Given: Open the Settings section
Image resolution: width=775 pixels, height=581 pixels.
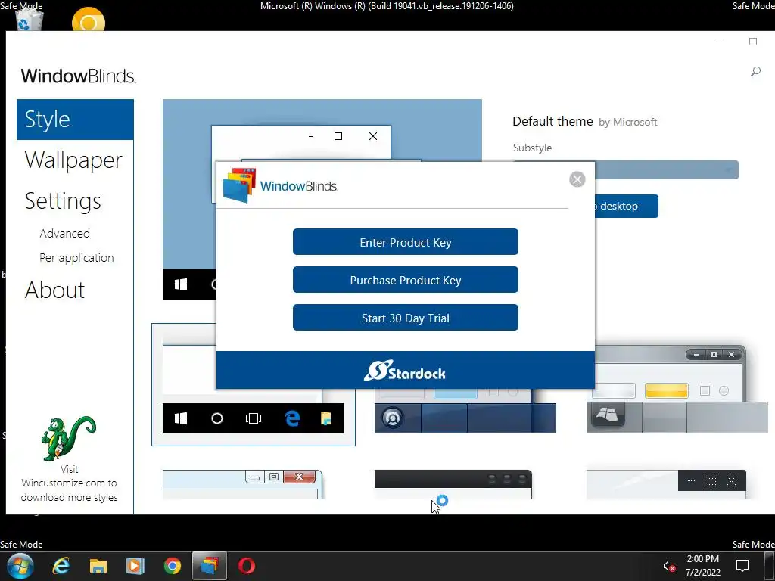Looking at the screenshot, I should tap(63, 201).
